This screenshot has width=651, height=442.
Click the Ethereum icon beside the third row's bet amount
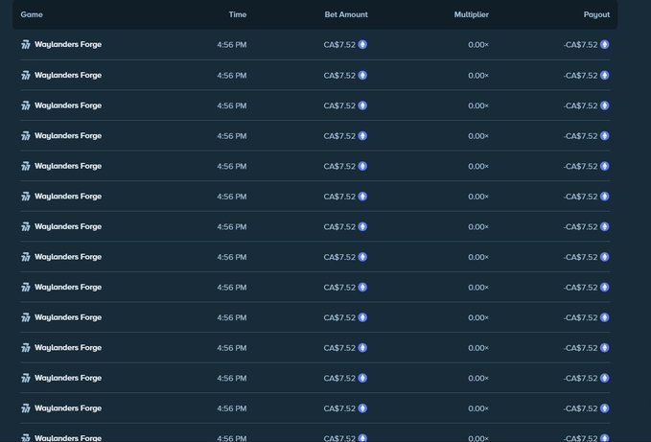click(362, 105)
